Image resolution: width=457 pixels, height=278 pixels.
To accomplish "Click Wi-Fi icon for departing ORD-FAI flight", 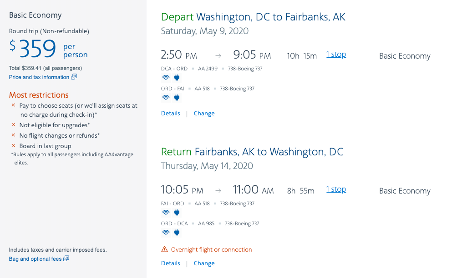I will 166,97.
